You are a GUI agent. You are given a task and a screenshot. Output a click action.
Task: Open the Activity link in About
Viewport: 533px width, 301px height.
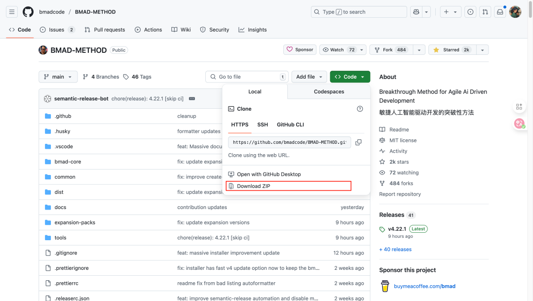click(x=398, y=151)
